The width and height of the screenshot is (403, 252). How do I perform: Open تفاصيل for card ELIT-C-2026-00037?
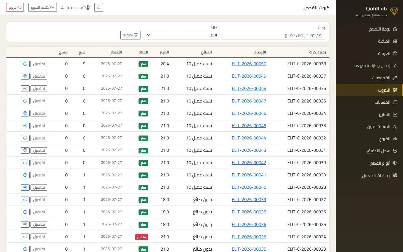(39, 76)
